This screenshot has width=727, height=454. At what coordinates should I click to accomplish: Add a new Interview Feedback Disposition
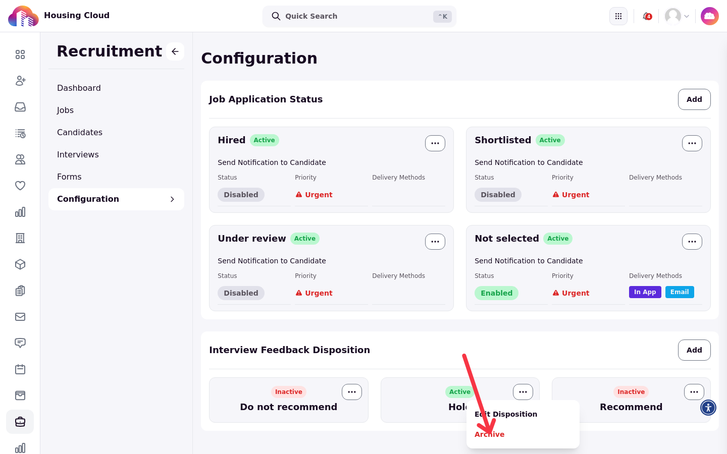[694, 350]
